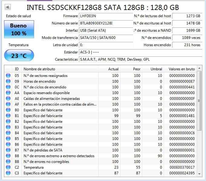Click the down arrow of the attribute list scrollbar

[199, 174]
